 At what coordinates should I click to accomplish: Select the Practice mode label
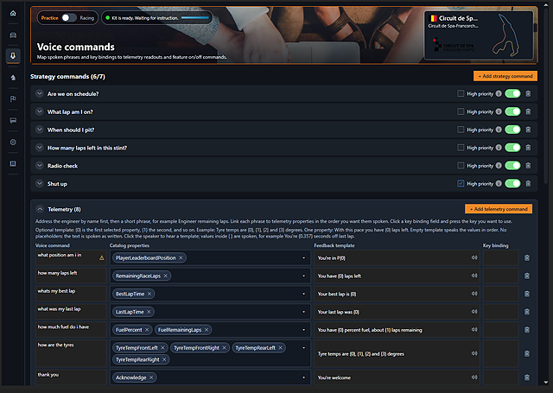point(49,18)
